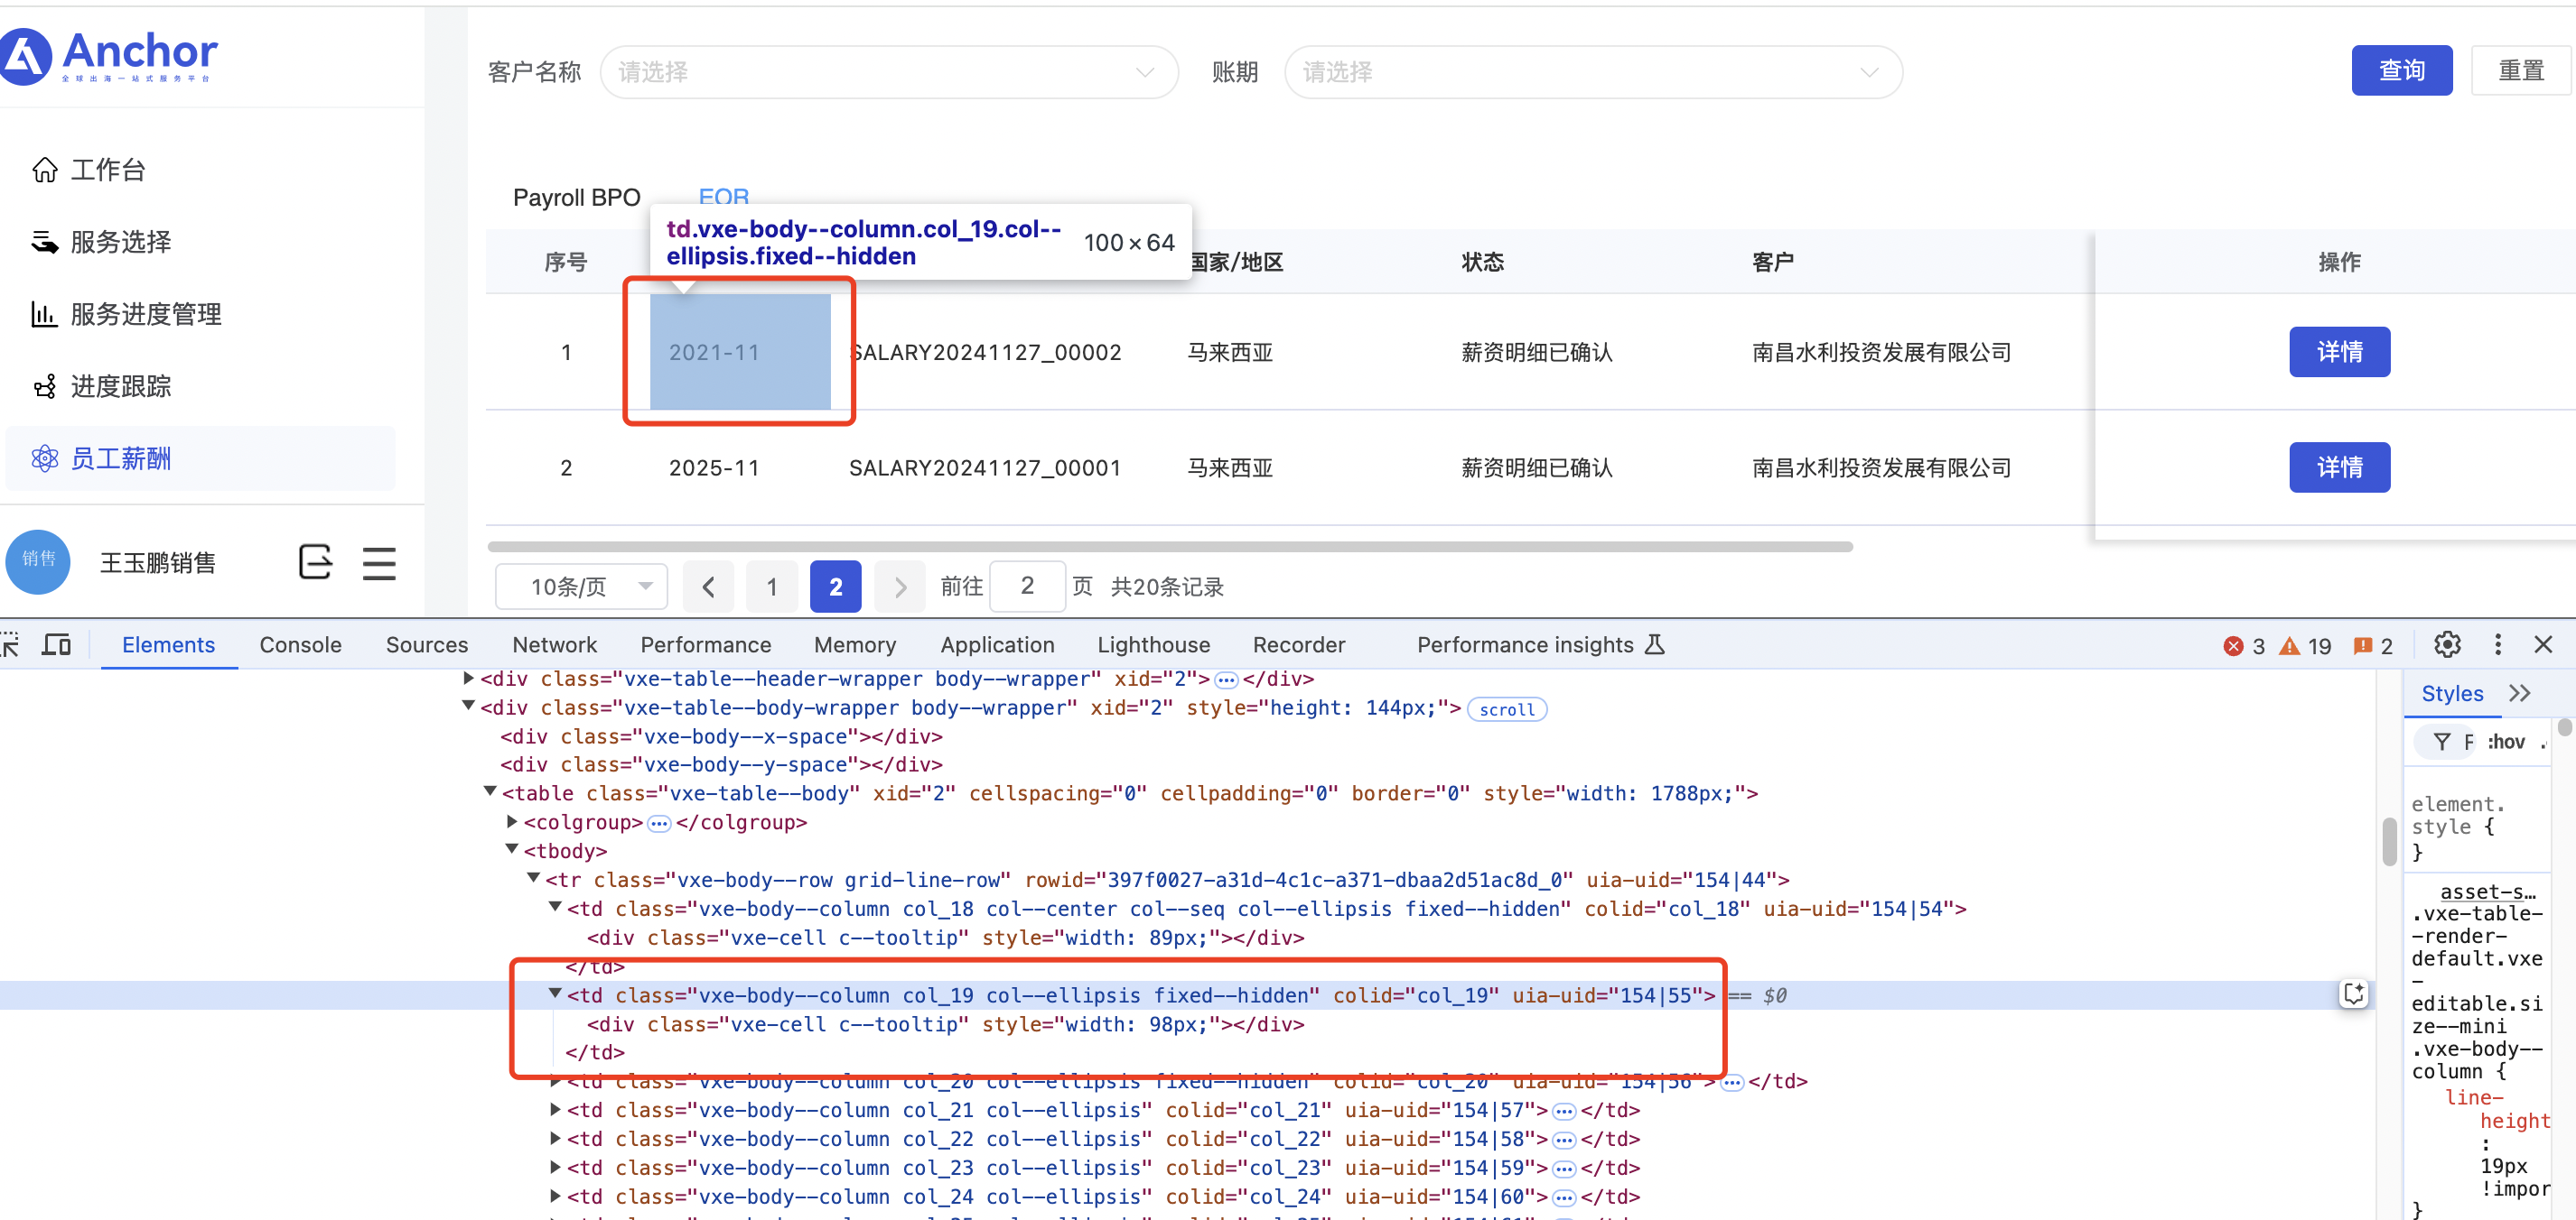Open the 账期 select dropdown

click(1592, 72)
